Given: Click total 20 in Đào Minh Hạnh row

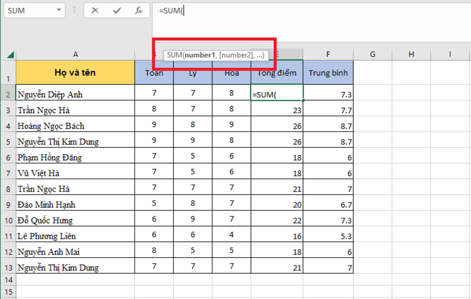Looking at the screenshot, I should pyautogui.click(x=277, y=203).
